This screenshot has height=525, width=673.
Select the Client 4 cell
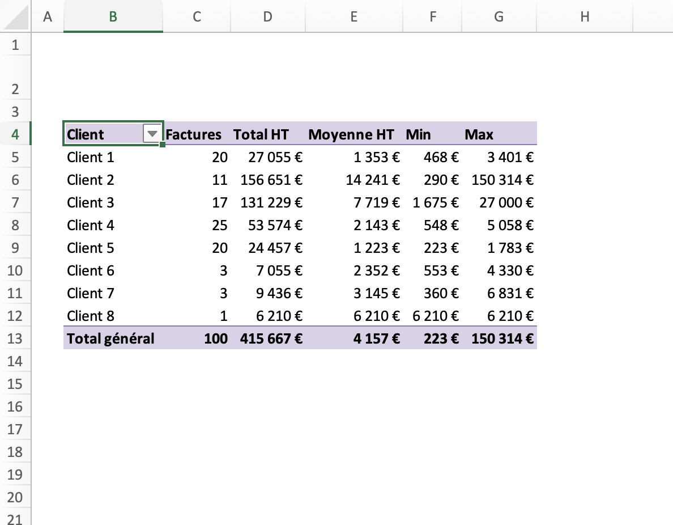click(x=113, y=225)
